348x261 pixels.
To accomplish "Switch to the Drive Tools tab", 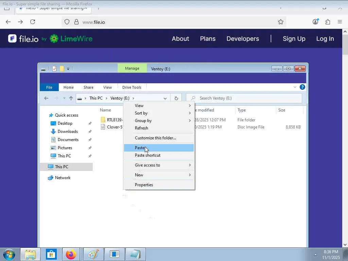I will click(x=132, y=87).
